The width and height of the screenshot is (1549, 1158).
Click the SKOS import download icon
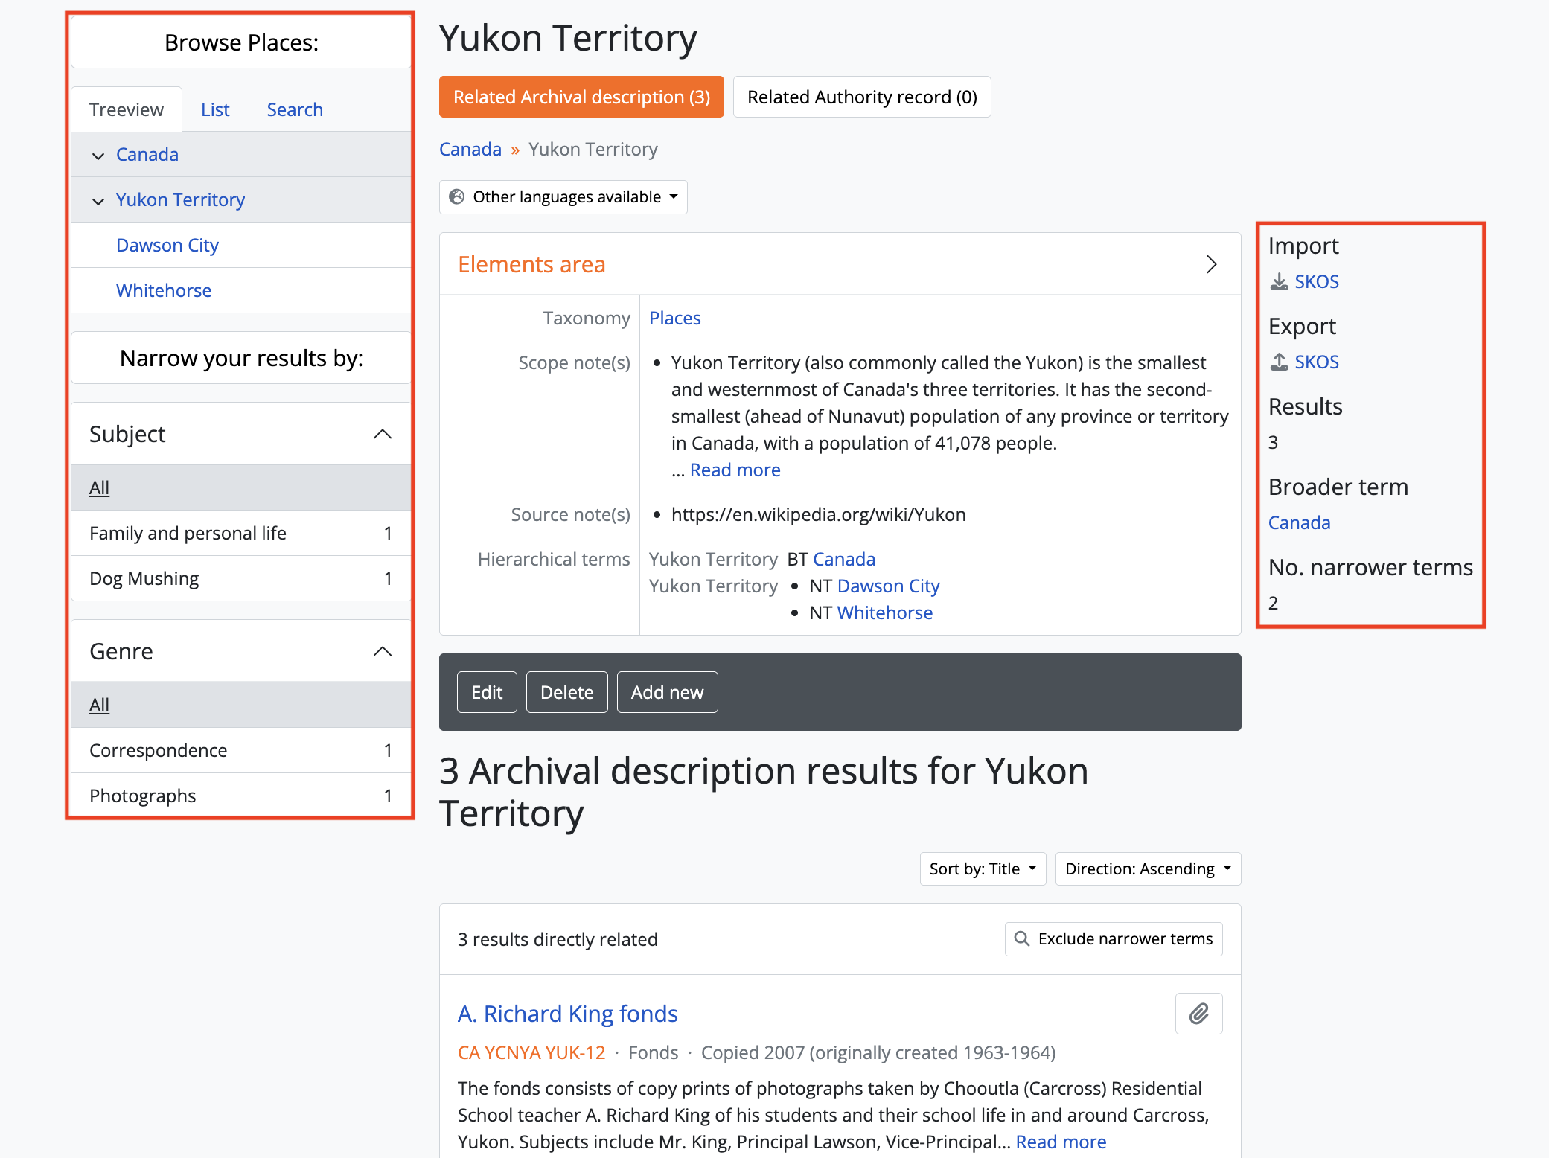[1279, 281]
